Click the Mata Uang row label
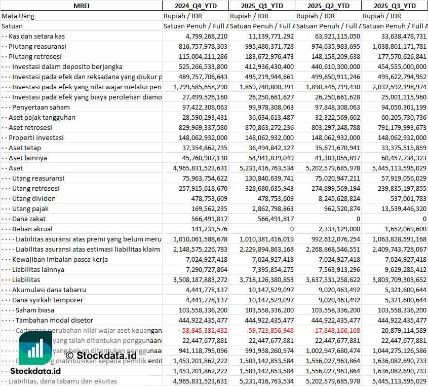This screenshot has height=386, width=428. [x=18, y=16]
